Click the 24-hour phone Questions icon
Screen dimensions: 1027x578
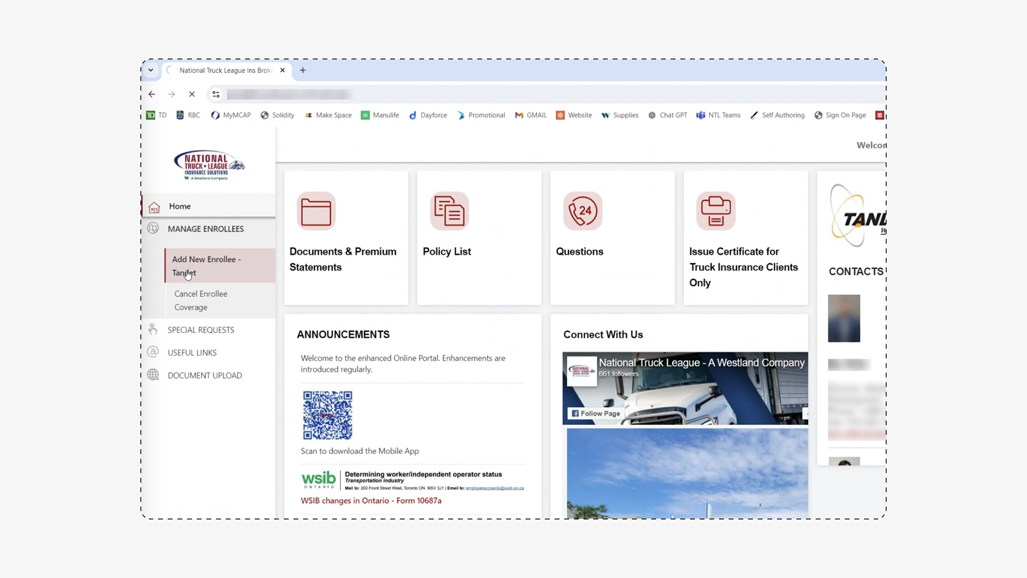point(583,211)
